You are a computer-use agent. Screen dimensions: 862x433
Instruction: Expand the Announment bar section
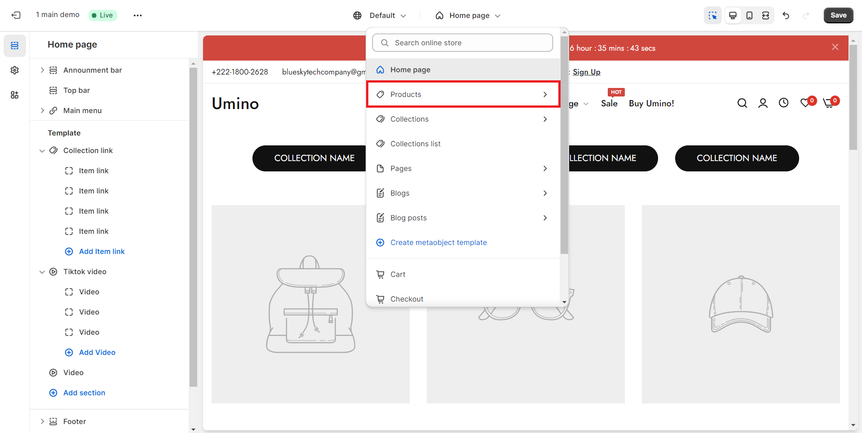[42, 70]
